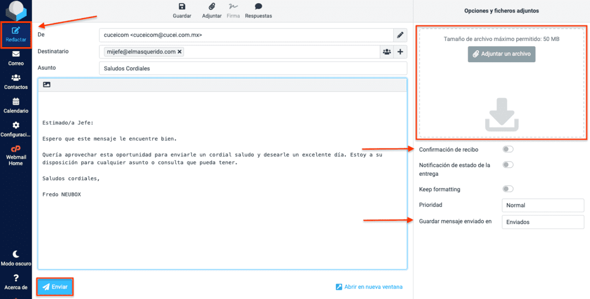Click the insert image editor icon
Image resolution: width=590 pixels, height=299 pixels.
click(46, 85)
